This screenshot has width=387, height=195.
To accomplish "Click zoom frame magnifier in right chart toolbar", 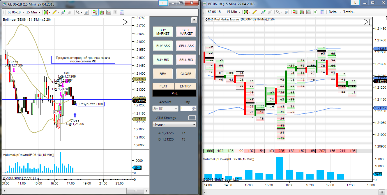I will [x=287, y=12].
